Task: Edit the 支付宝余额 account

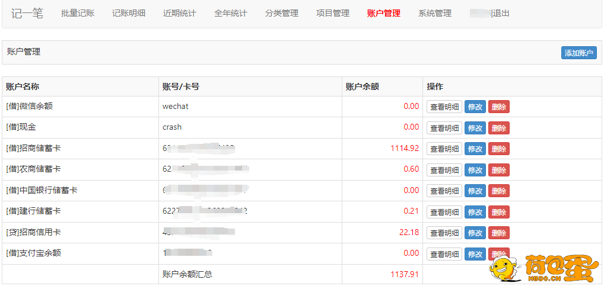Action: pos(475,253)
